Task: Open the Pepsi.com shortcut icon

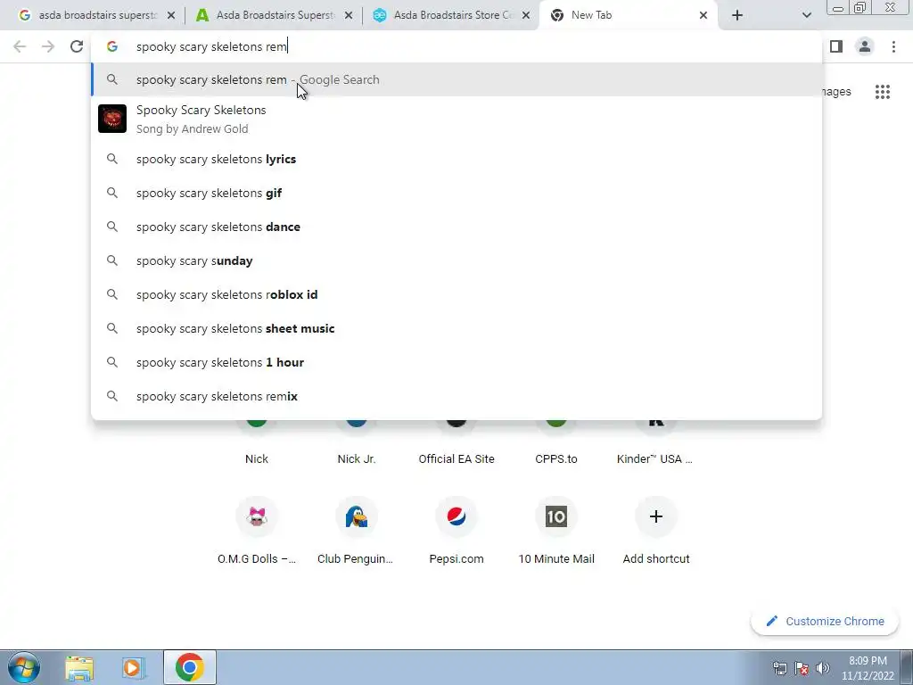Action: point(456,516)
